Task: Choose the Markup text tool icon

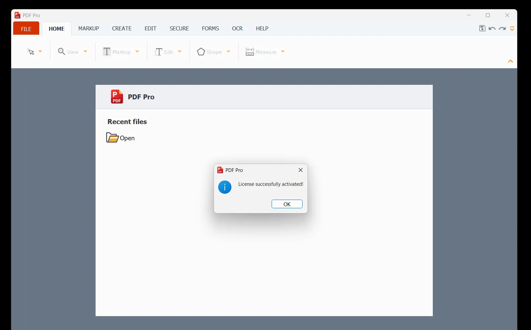Action: point(106,52)
